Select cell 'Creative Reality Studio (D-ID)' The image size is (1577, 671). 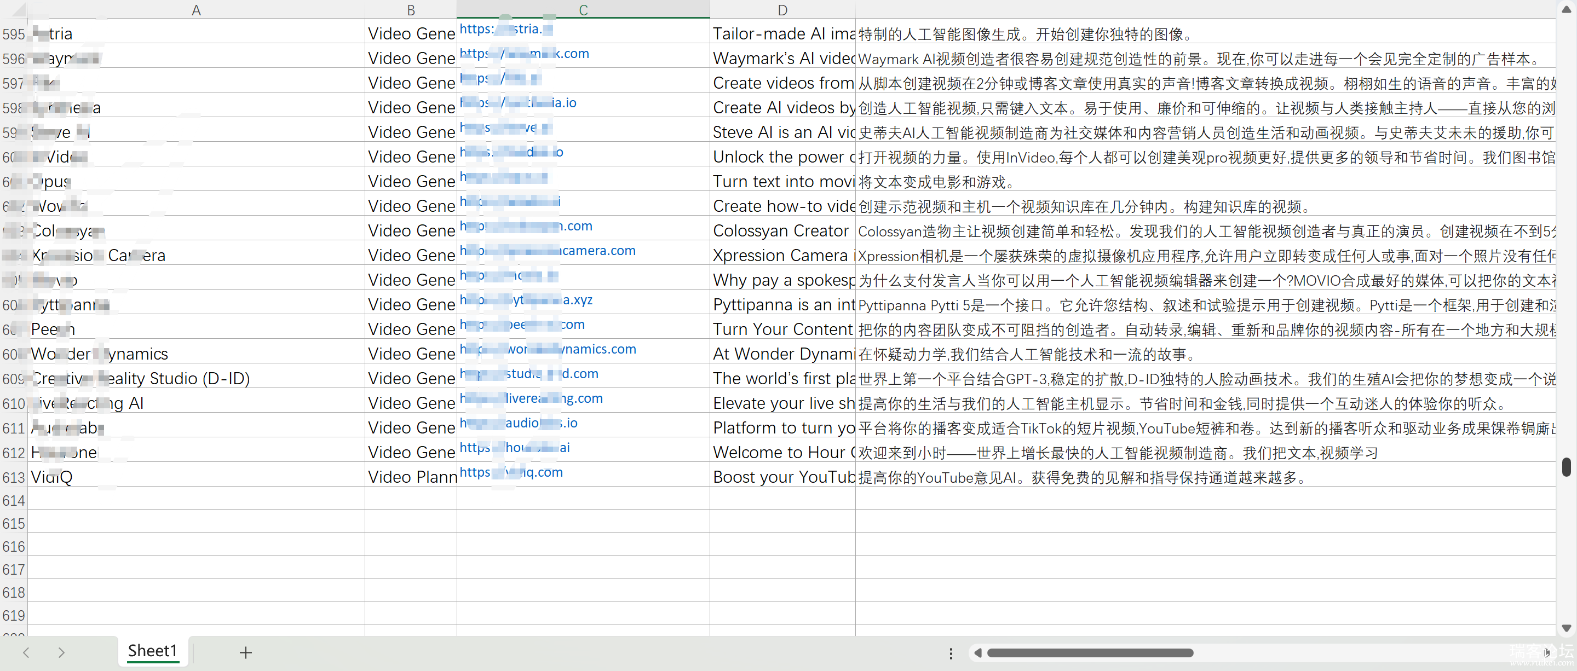[196, 375]
